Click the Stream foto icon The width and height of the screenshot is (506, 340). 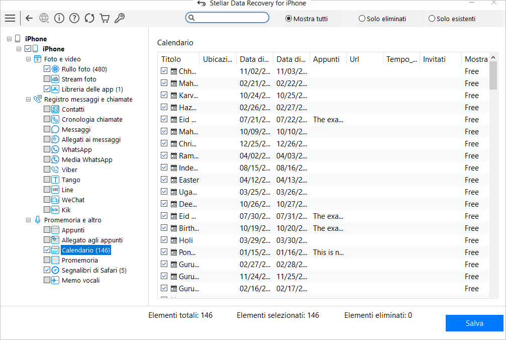(x=55, y=79)
